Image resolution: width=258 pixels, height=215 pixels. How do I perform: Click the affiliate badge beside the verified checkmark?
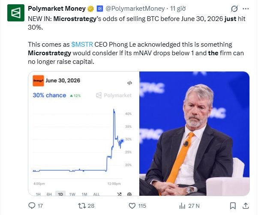tap(100, 8)
